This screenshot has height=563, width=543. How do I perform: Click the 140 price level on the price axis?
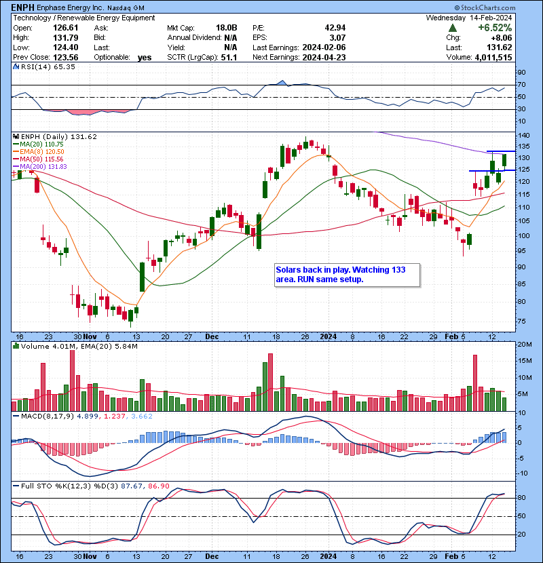click(524, 136)
